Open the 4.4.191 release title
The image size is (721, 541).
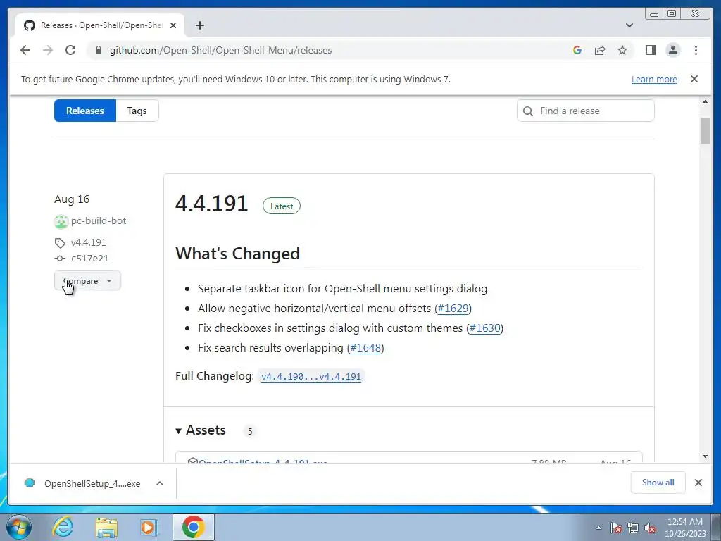click(x=211, y=204)
